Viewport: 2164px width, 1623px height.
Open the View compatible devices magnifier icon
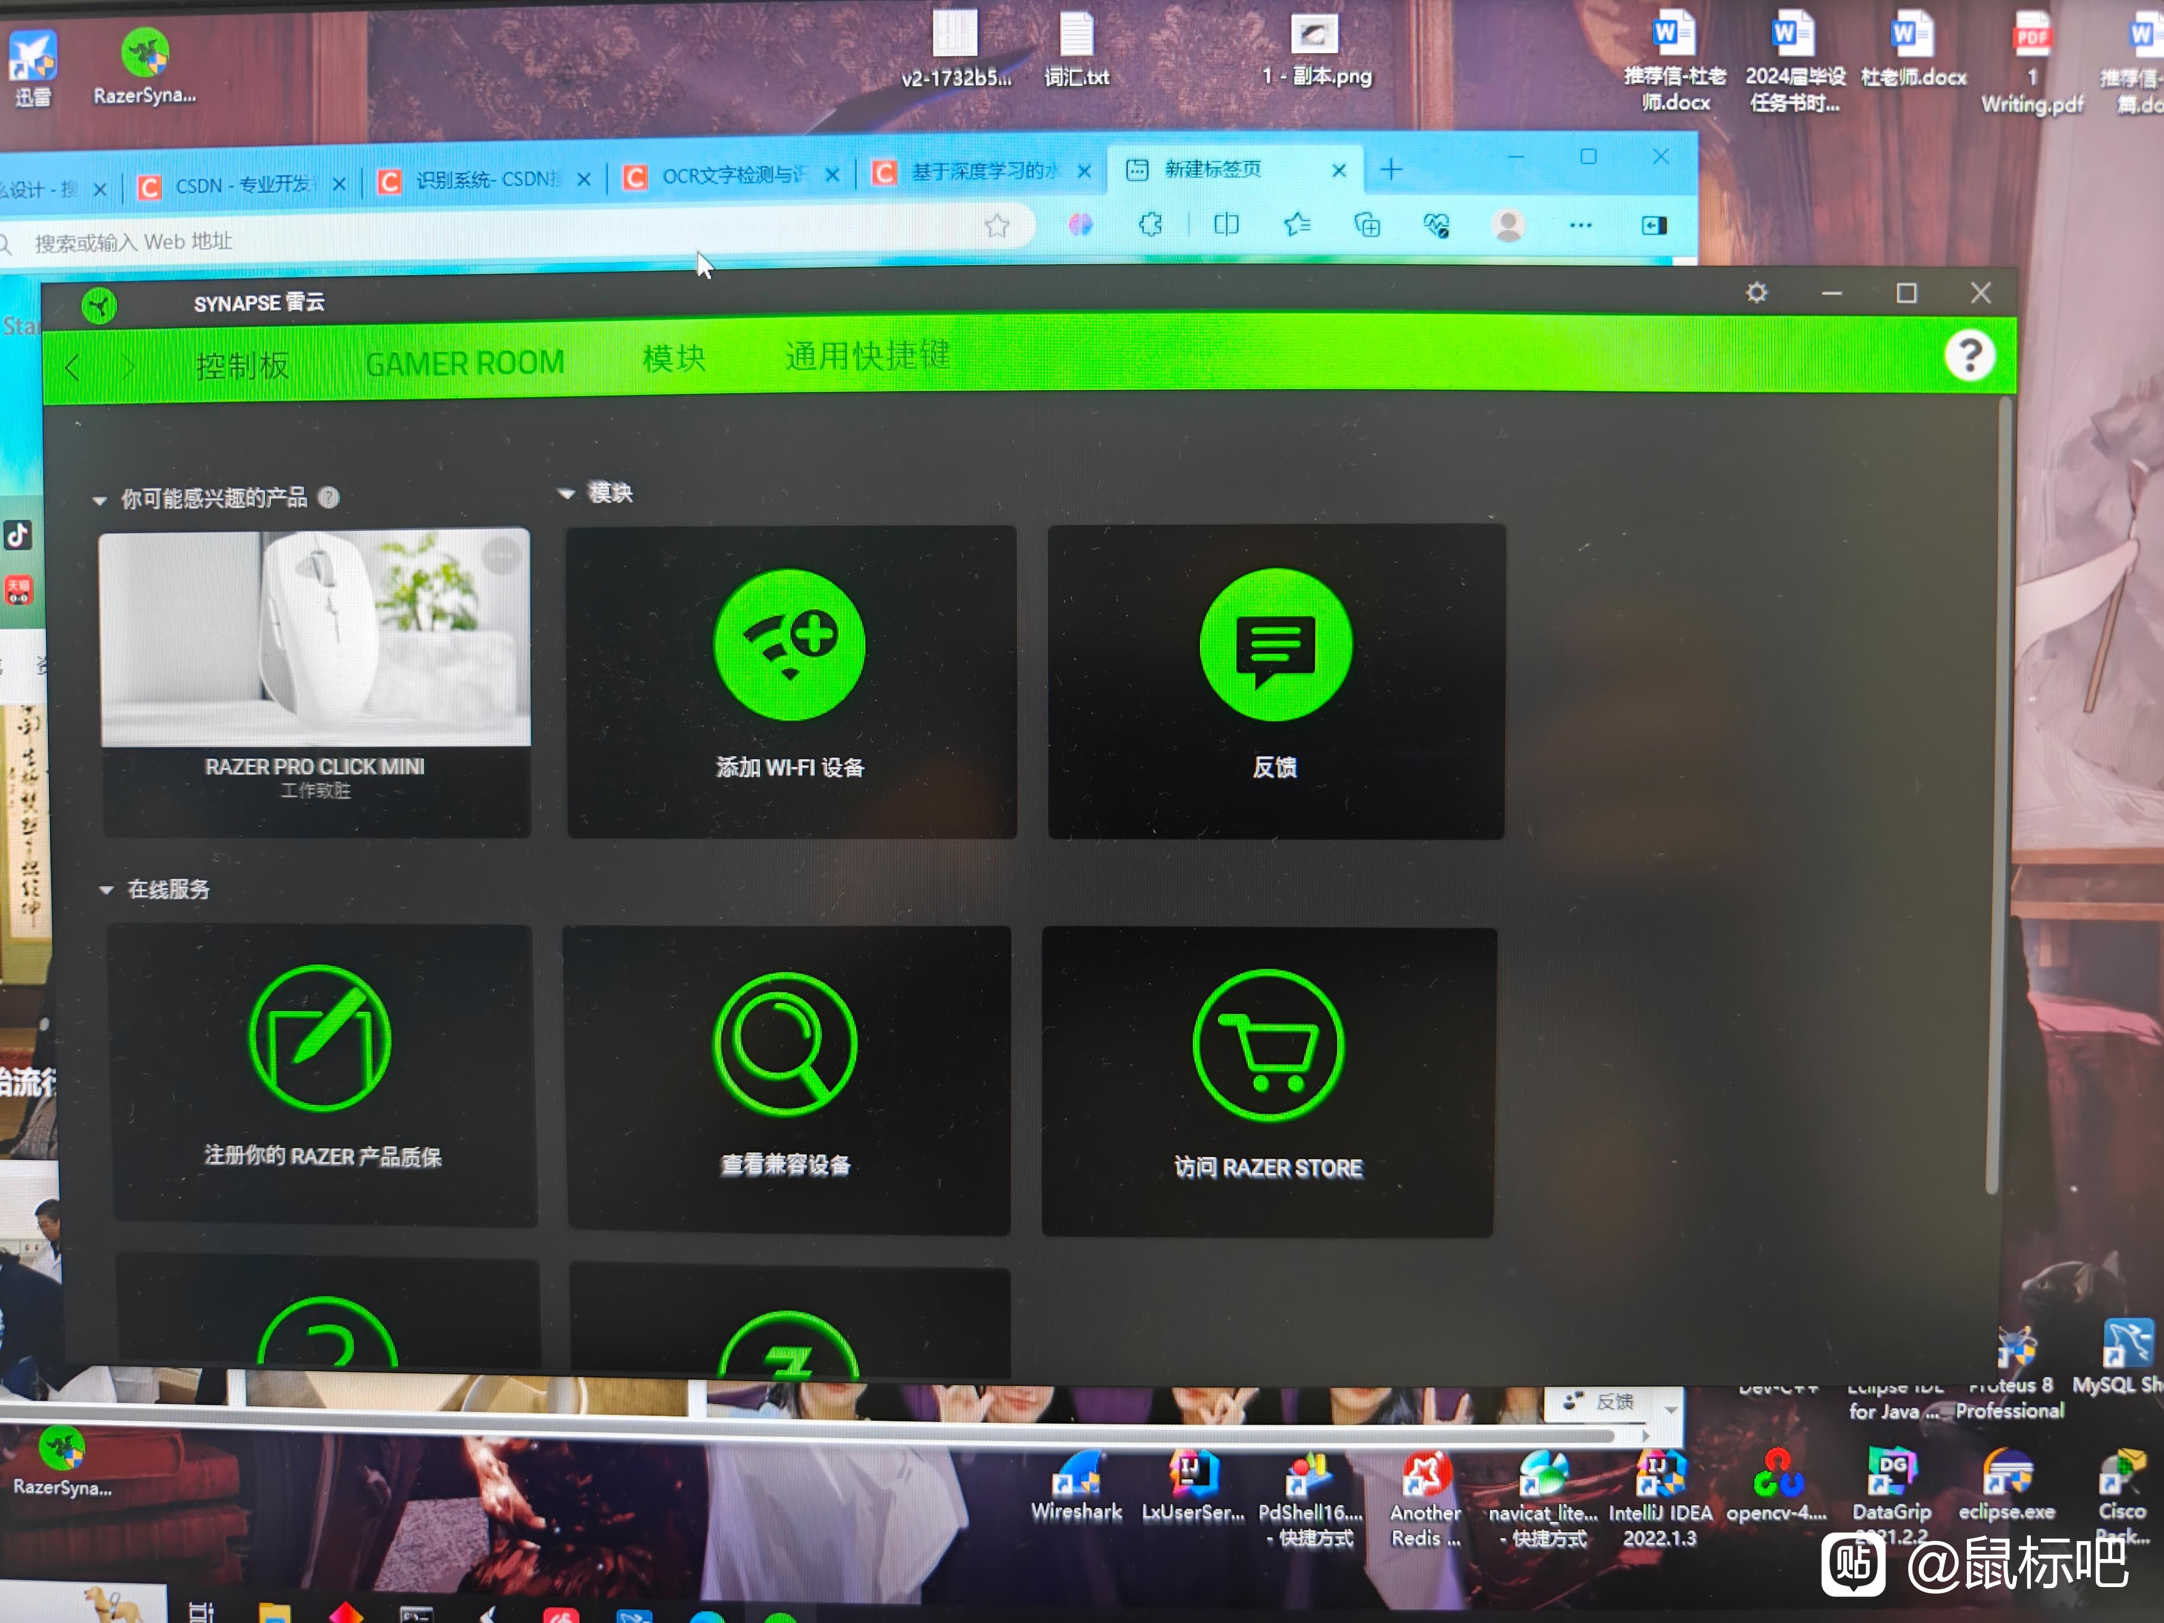click(785, 1044)
